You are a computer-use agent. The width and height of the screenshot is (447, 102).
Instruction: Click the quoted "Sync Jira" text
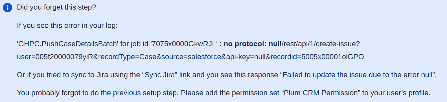pos(160,75)
